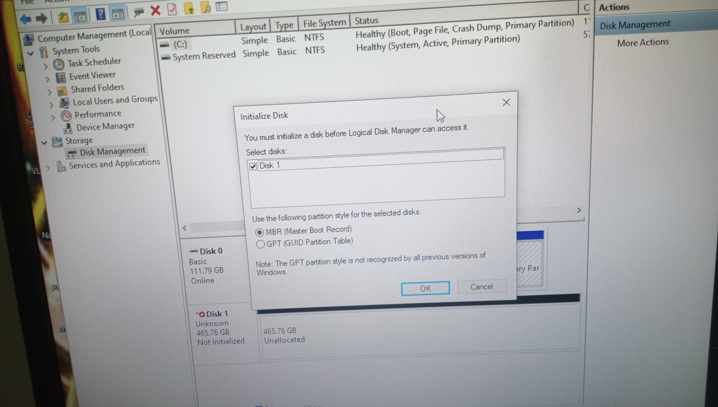The image size is (718, 407).
Task: Open Help with the blue question mark icon
Action: tap(100, 15)
